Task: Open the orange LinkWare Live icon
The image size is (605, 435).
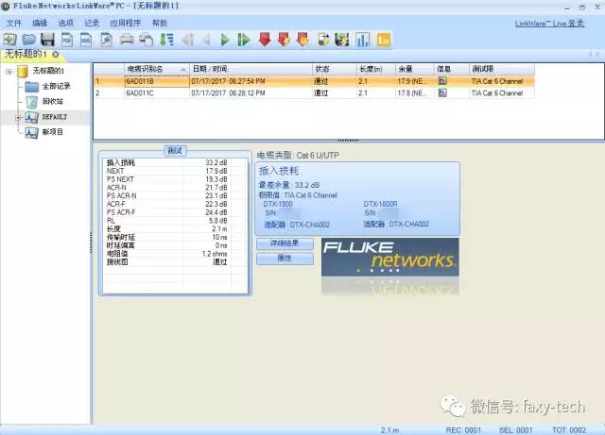Action: tap(384, 40)
